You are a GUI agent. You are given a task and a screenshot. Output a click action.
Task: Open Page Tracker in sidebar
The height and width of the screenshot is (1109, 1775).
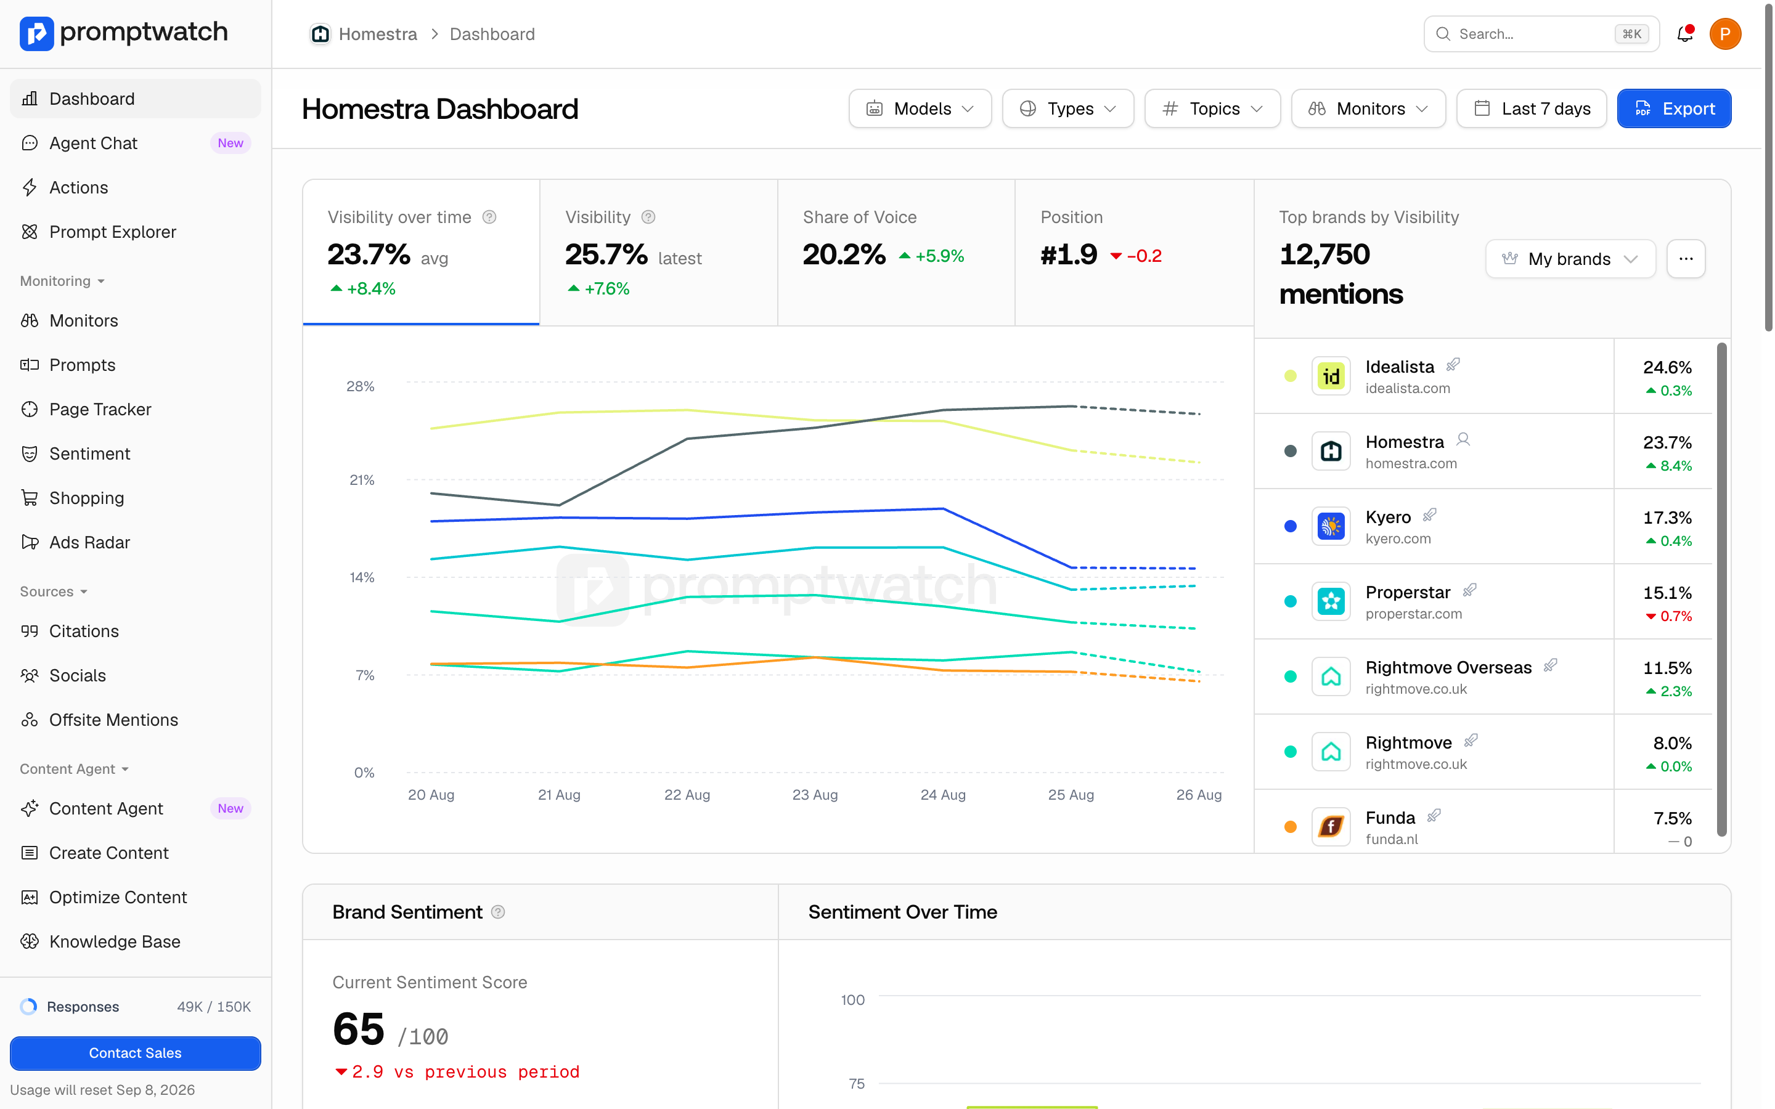click(x=136, y=409)
